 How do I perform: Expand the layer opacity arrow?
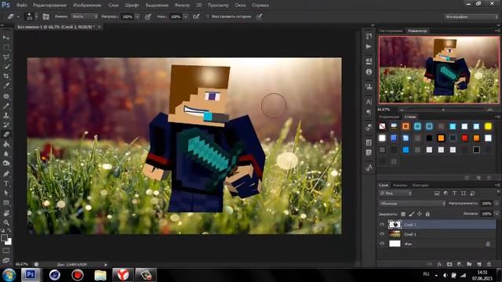[x=497, y=204]
